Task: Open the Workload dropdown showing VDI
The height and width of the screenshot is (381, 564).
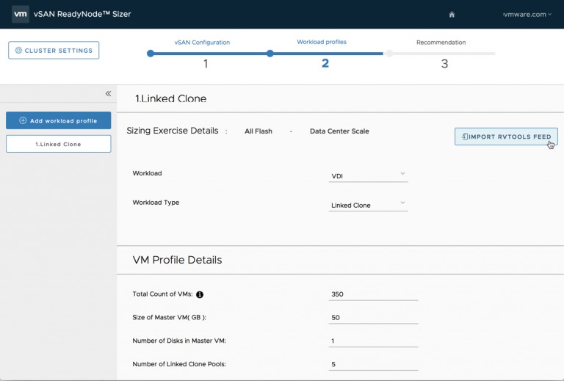Action: [x=368, y=175]
